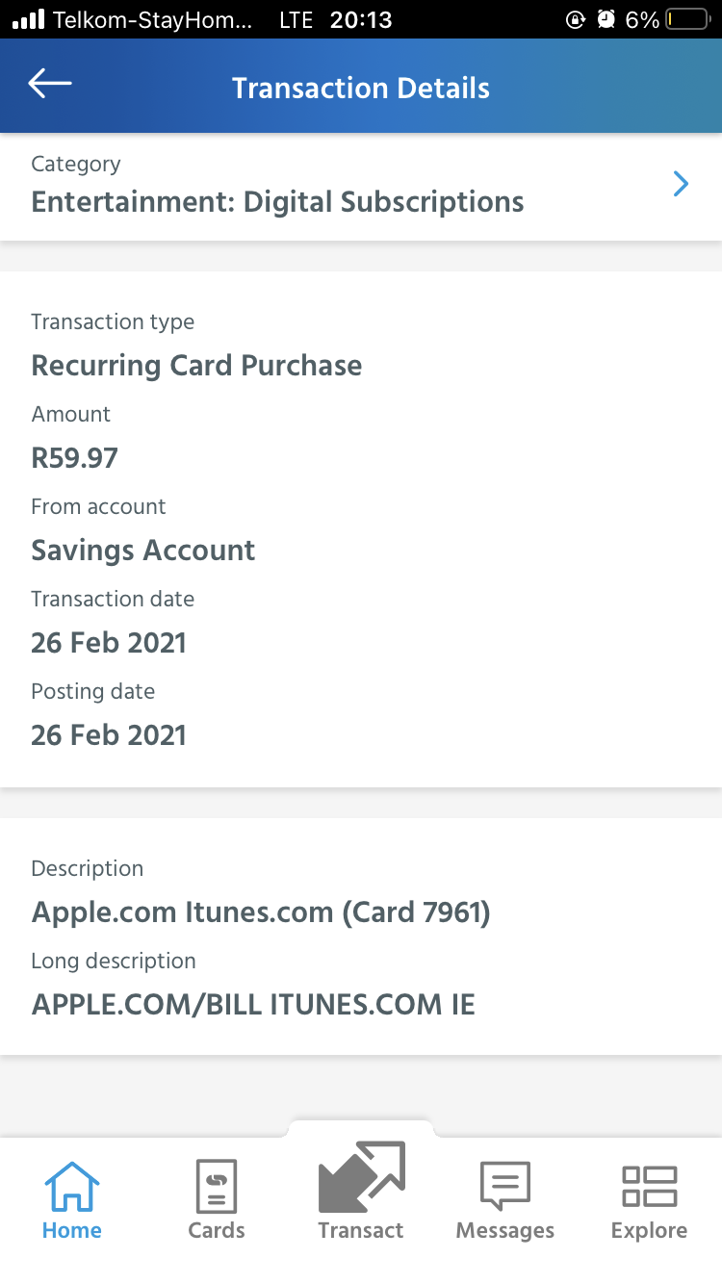
Task: Tap the Transact arrows icon
Action: tap(361, 1178)
